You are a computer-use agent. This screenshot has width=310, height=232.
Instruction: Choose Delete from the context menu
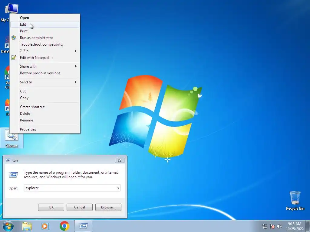coord(45,114)
